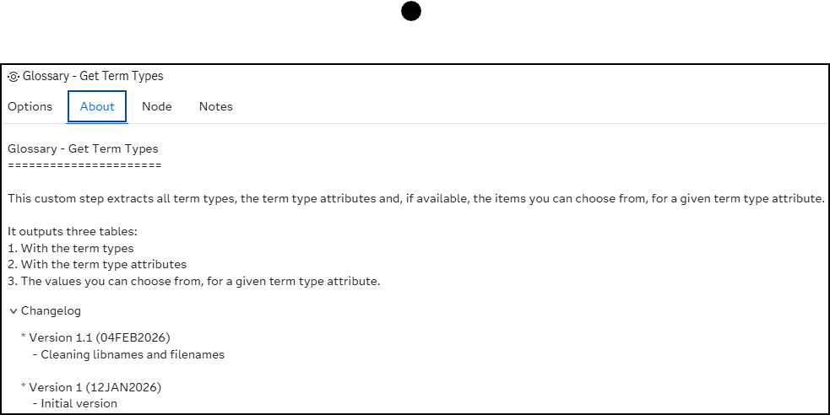This screenshot has height=415, width=830.
Task: Switch to the Node tab
Action: [157, 106]
